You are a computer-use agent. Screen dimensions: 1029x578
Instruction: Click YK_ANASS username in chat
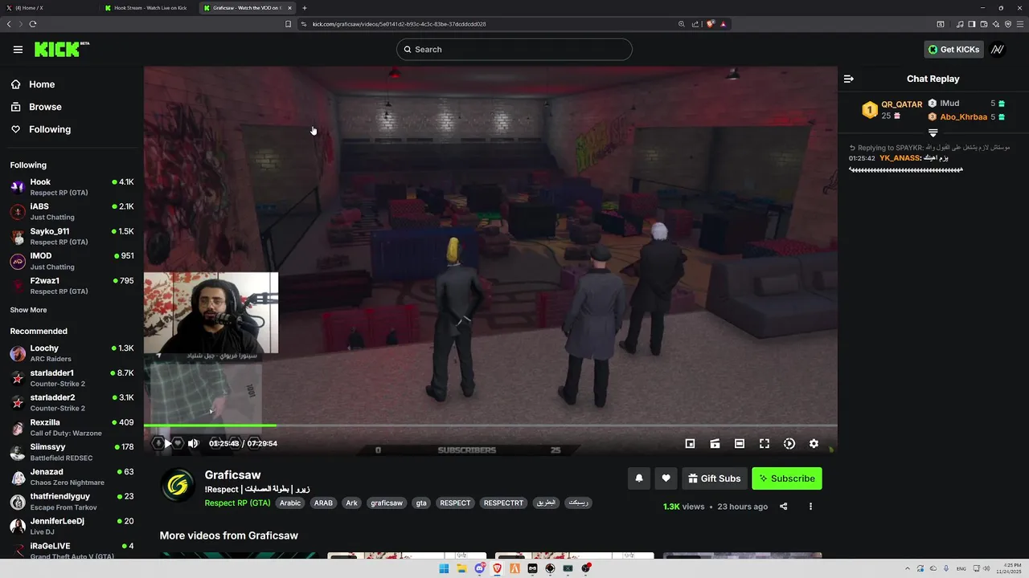point(899,158)
